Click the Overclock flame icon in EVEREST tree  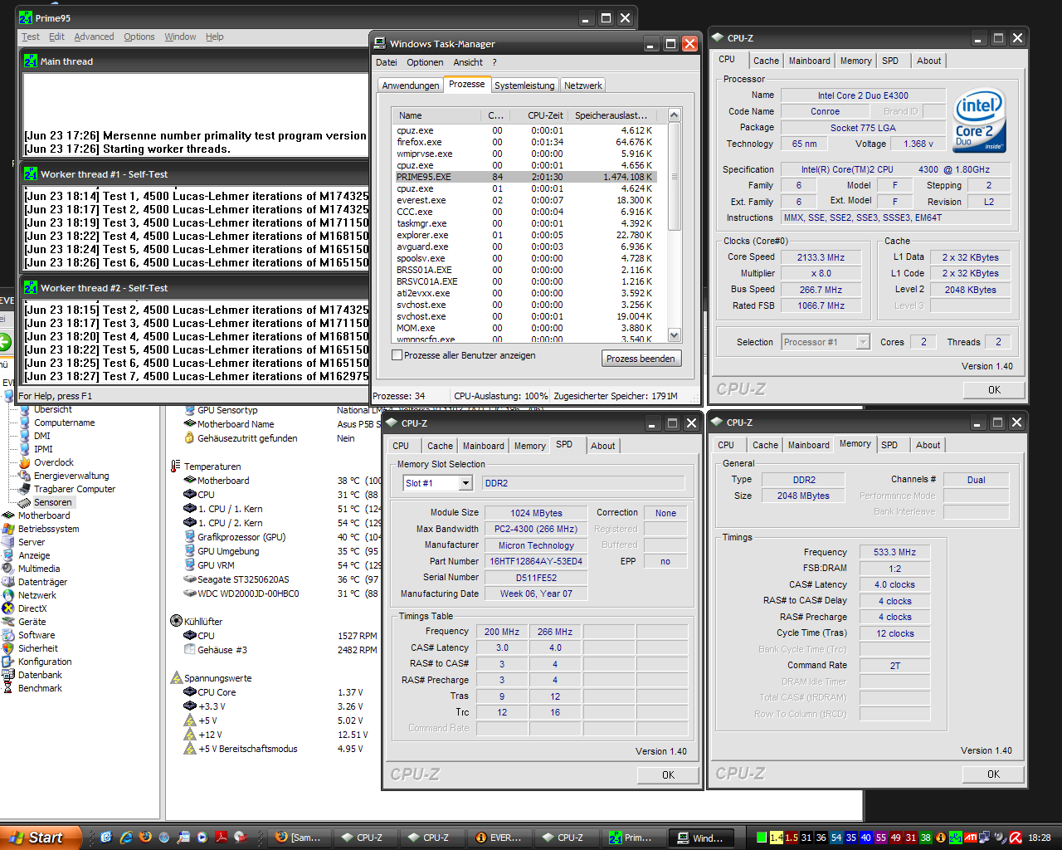tap(25, 462)
